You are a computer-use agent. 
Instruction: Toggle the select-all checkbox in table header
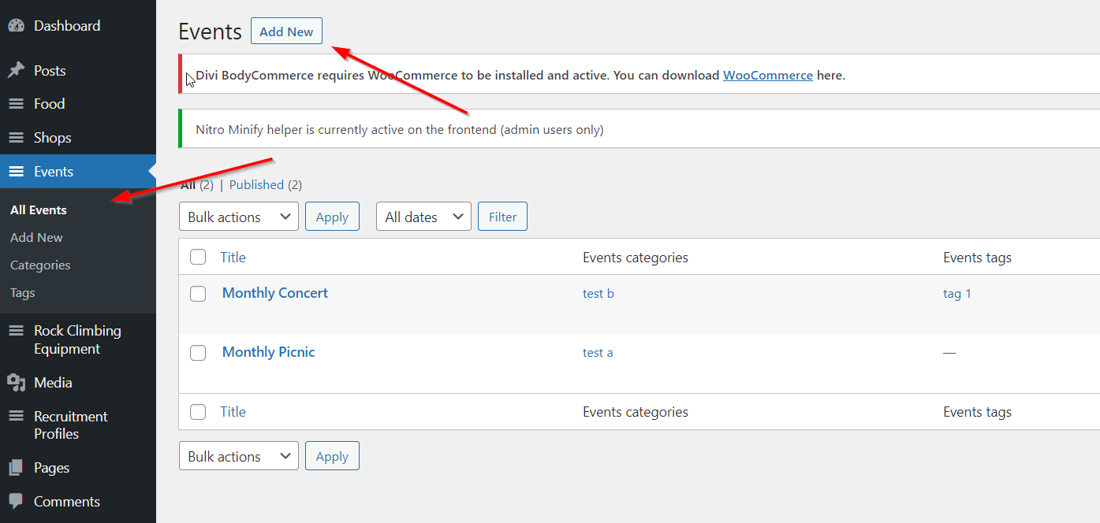[198, 258]
